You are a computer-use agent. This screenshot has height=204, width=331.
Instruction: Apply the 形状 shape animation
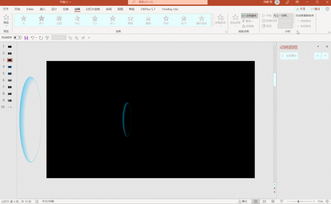click(x=166, y=20)
